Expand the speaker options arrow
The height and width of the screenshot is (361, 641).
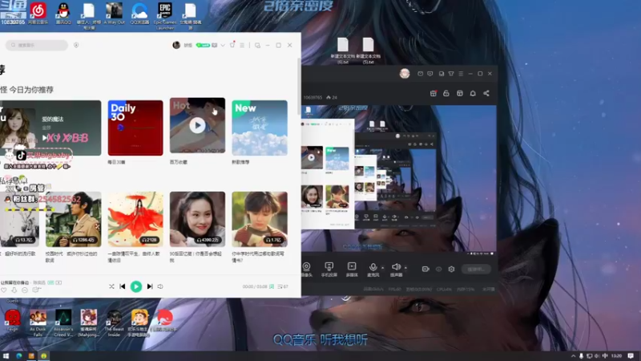coord(406,268)
